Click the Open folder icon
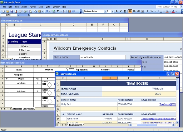 tap(8, 11)
